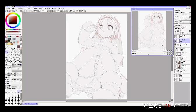
Task: Clear the layer using the icon beside trash
Action: click(x=181, y=33)
